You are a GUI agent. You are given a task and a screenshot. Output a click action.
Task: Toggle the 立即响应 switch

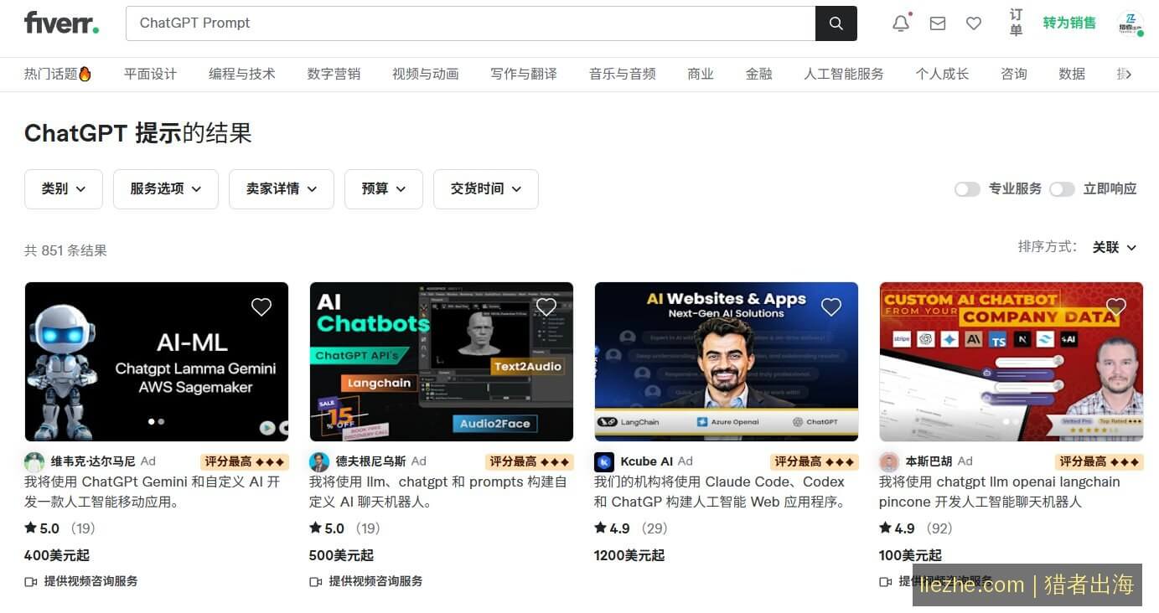click(x=1062, y=189)
